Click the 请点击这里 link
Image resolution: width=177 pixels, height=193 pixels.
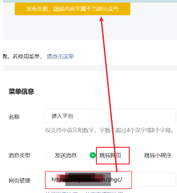click(x=60, y=56)
